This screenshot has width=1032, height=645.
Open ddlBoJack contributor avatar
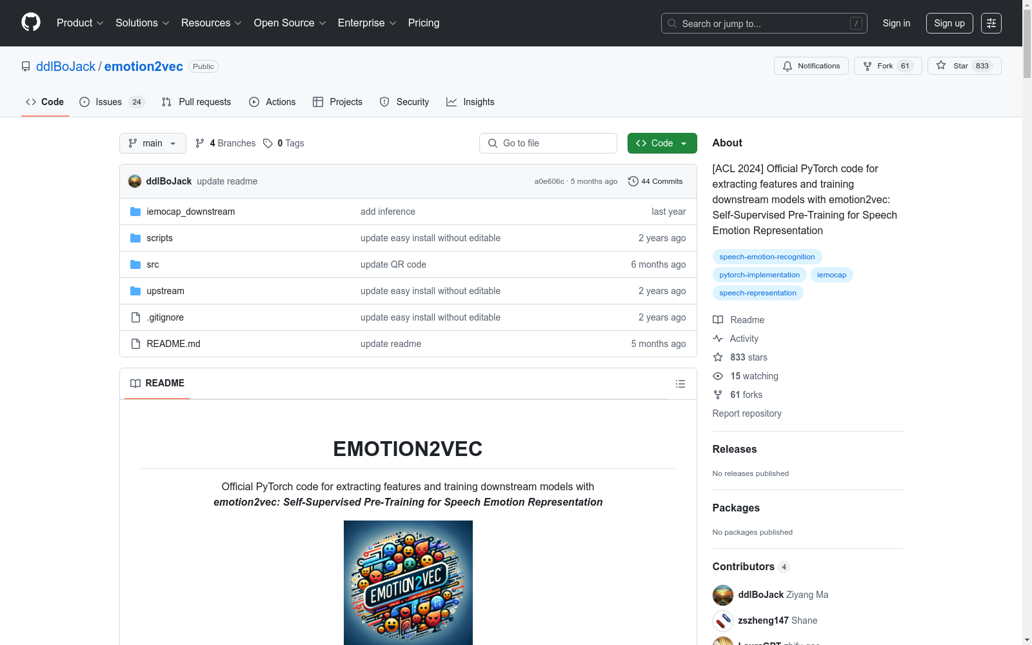[x=723, y=595]
